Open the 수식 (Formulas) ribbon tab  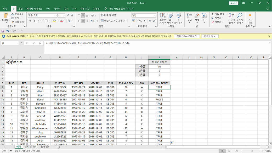[48, 9]
